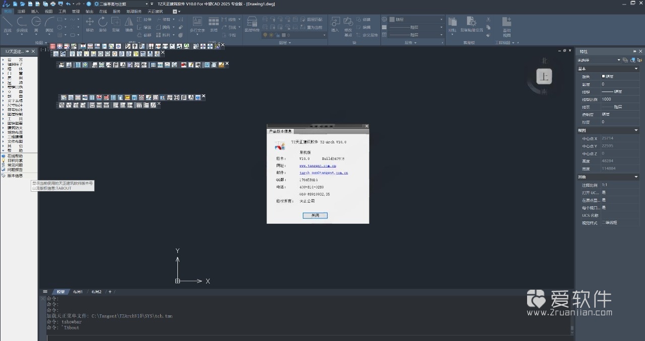Click the 粘贴 (Paste) icon
Viewport: 645px width, 341px height.
pos(453,24)
